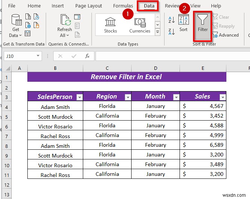The height and width of the screenshot is (199, 250).
Task: Click the Clear filter button
Action: pos(221,17)
